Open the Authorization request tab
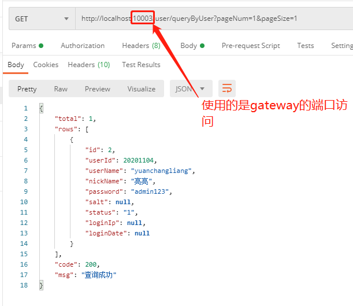 pyautogui.click(x=83, y=46)
